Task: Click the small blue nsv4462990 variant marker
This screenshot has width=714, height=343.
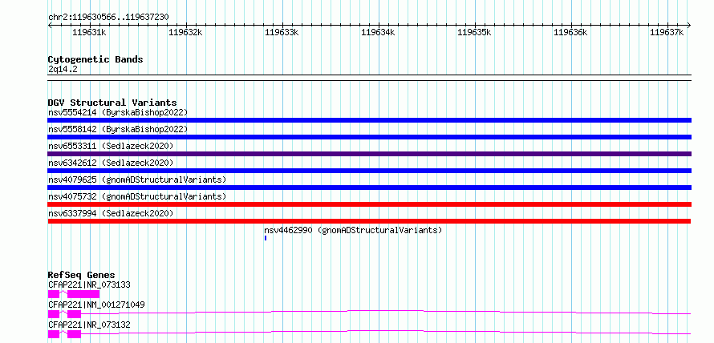Action: click(266, 238)
